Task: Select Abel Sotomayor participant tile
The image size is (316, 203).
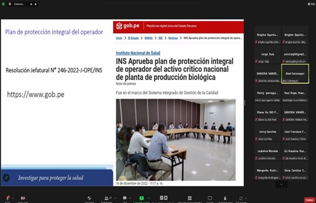Action: click(295, 74)
